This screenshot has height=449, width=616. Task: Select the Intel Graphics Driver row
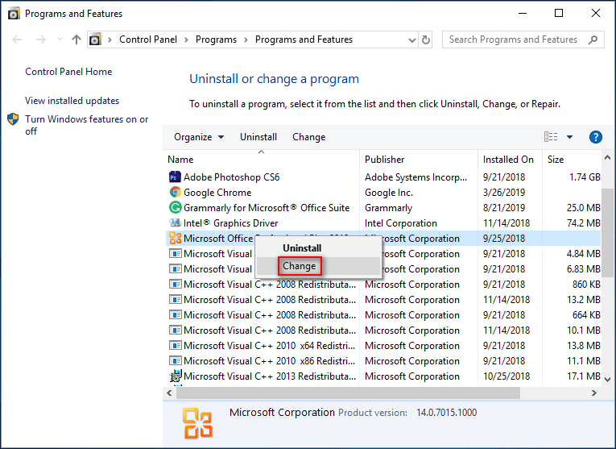pos(383,223)
